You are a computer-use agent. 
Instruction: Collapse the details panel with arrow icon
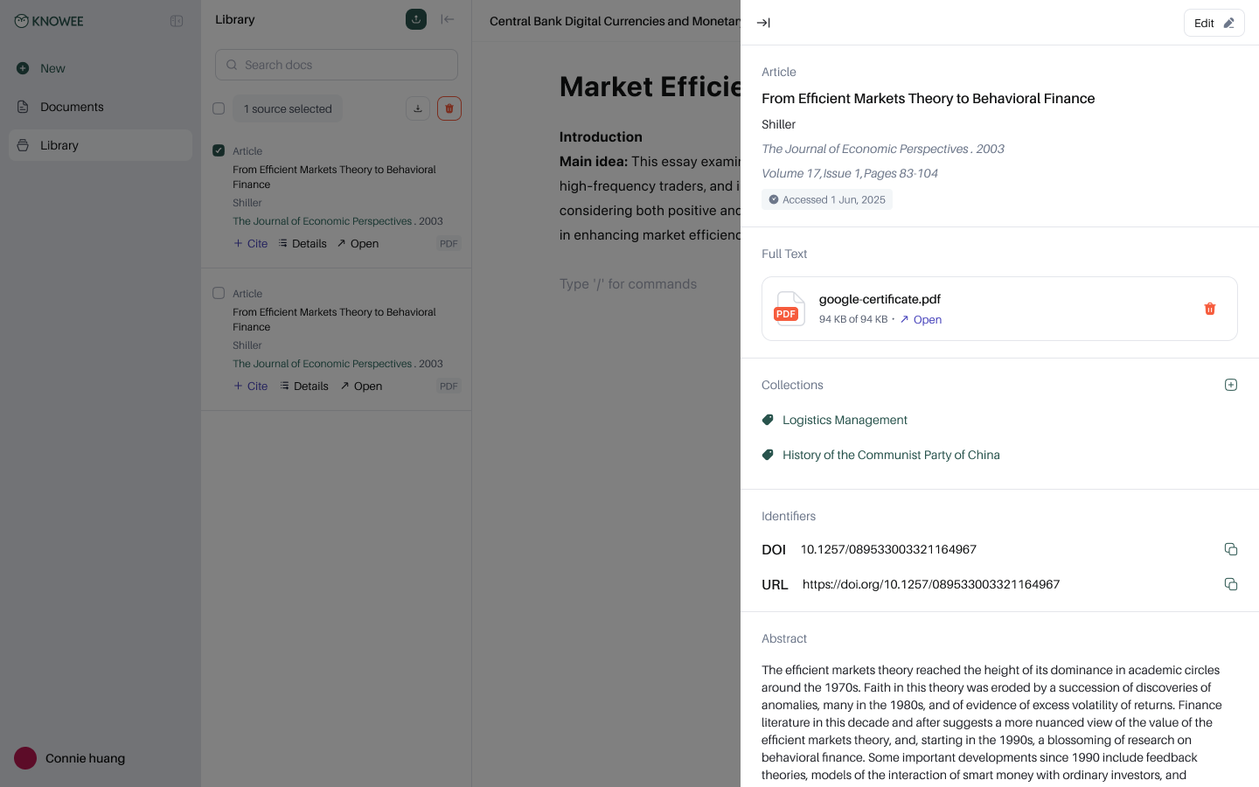pyautogui.click(x=763, y=23)
